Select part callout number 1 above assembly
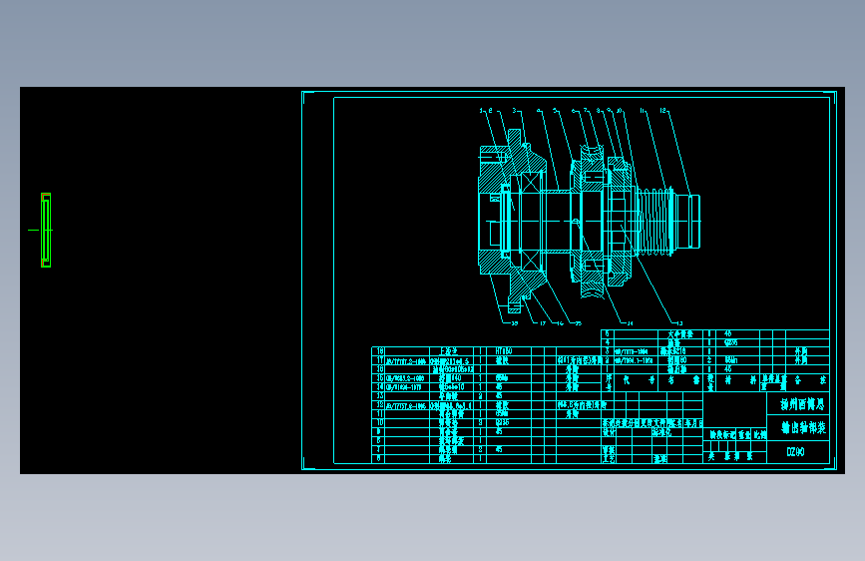The width and height of the screenshot is (865, 561). 481,111
